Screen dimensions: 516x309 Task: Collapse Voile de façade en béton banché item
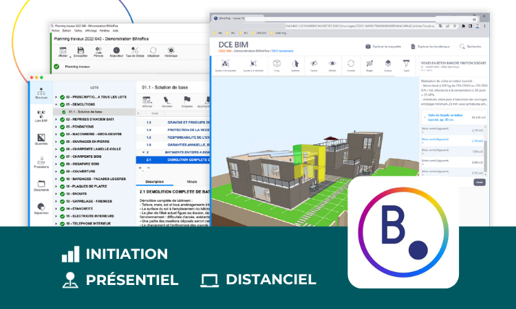424,117
